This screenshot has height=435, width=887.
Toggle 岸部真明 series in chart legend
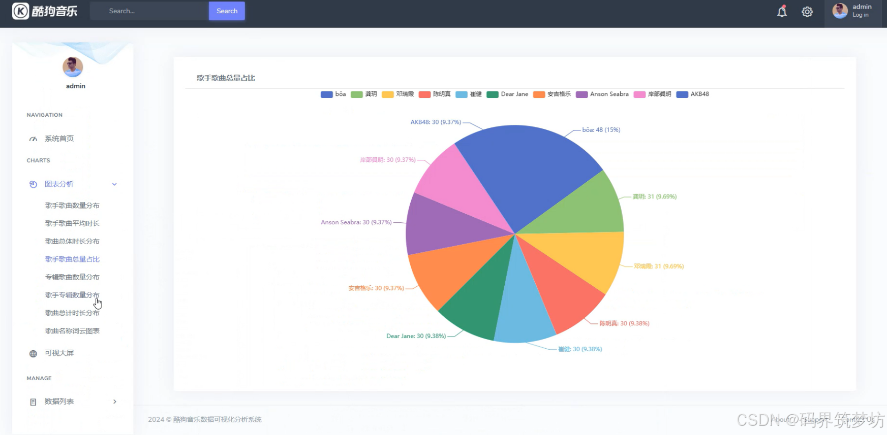[x=653, y=94]
